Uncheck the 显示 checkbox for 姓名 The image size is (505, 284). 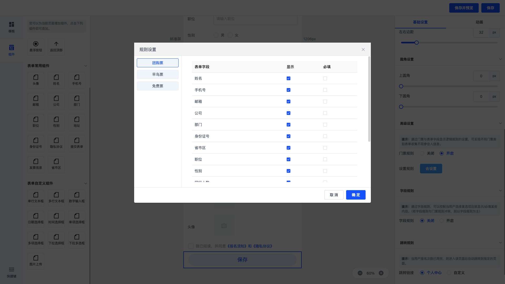[289, 78]
